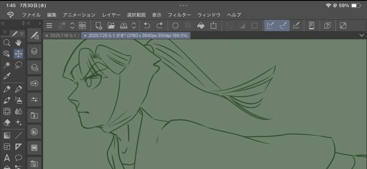Open the palette icon with double arrows
The height and width of the screenshot is (169, 367).
(34, 83)
